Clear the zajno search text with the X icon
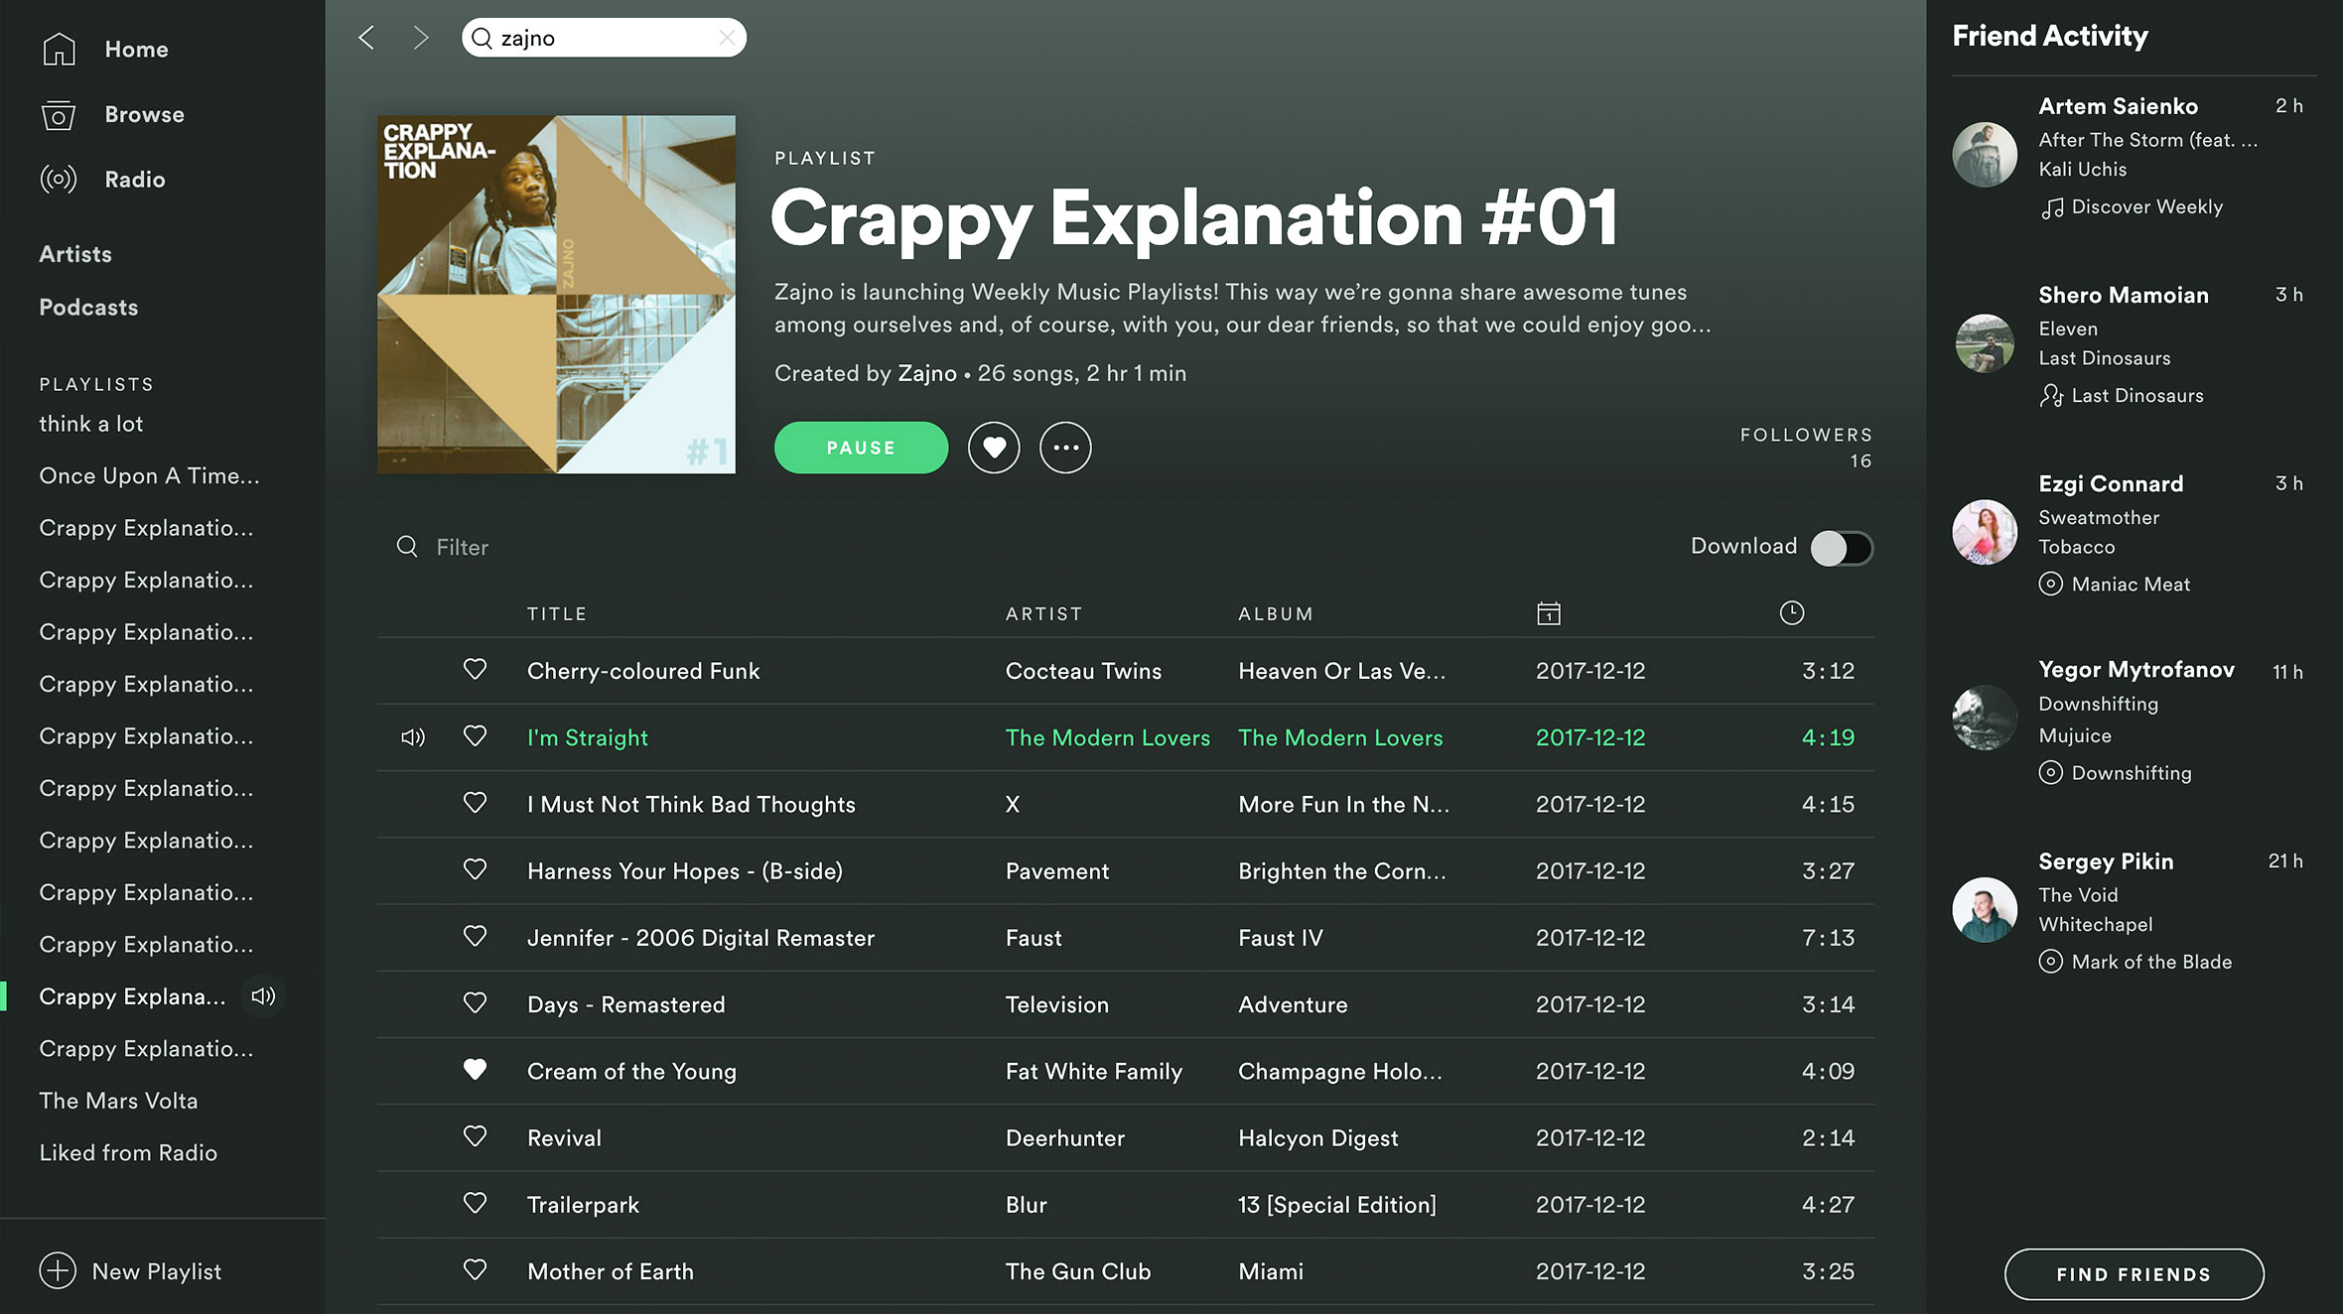 [x=727, y=38]
